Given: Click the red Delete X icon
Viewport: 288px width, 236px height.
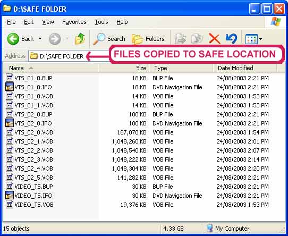Looking at the screenshot, I should point(214,39).
